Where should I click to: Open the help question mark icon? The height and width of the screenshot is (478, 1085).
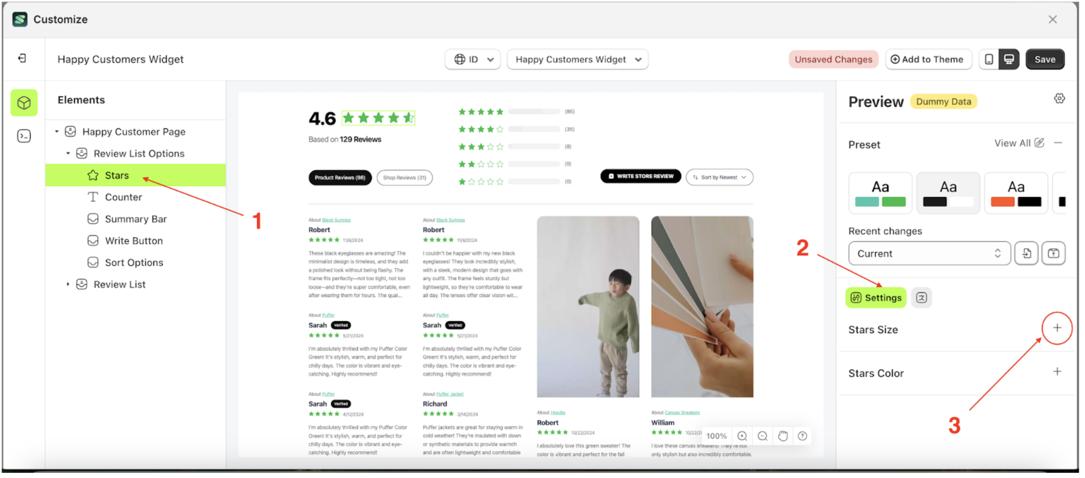(x=803, y=436)
